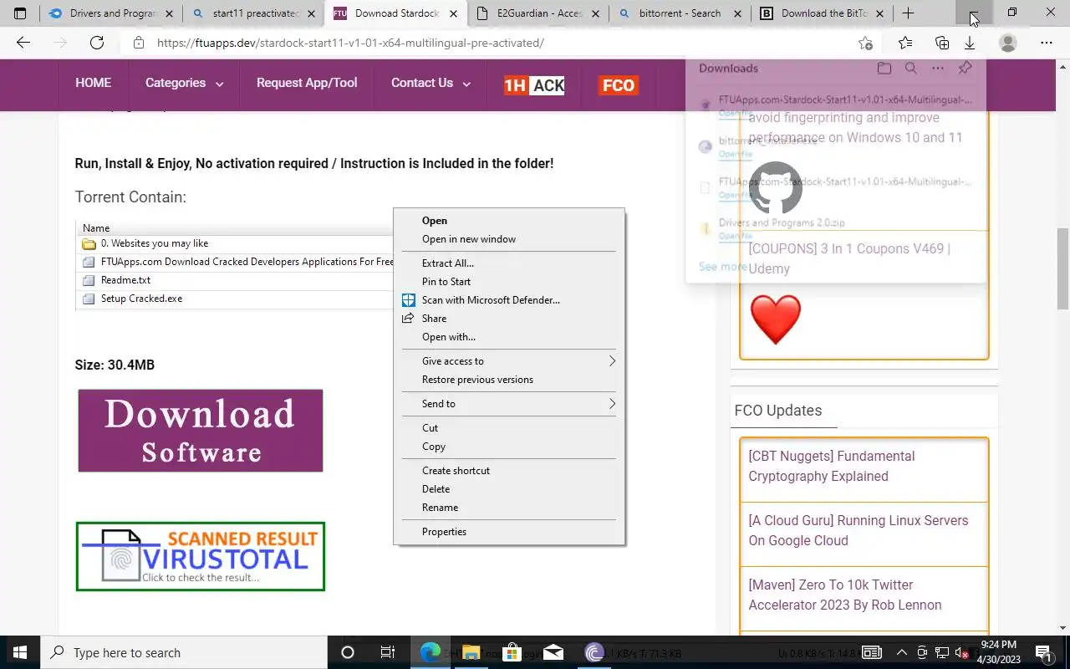The width and height of the screenshot is (1070, 669).
Task: Show hidden tray icons chevron
Action: click(x=902, y=652)
